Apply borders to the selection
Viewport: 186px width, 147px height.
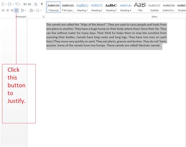(38, 10)
